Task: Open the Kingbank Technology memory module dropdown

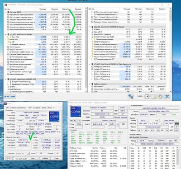Action: coord(154,137)
